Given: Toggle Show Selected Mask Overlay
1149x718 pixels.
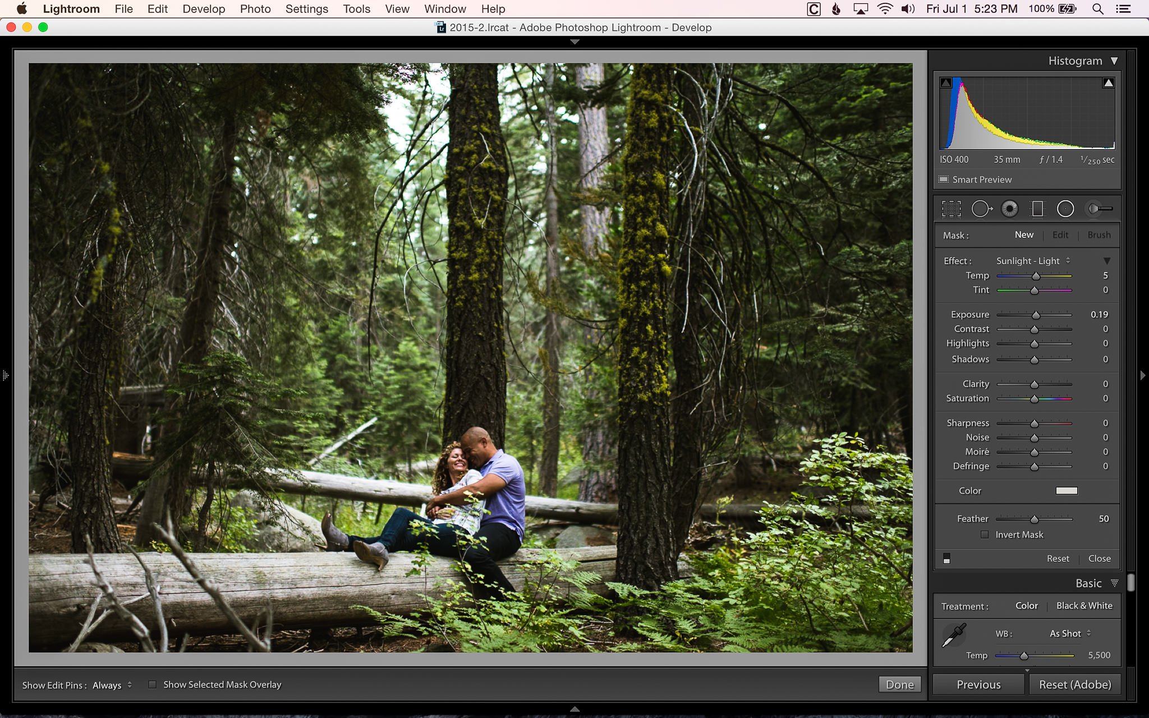Looking at the screenshot, I should click(x=151, y=684).
